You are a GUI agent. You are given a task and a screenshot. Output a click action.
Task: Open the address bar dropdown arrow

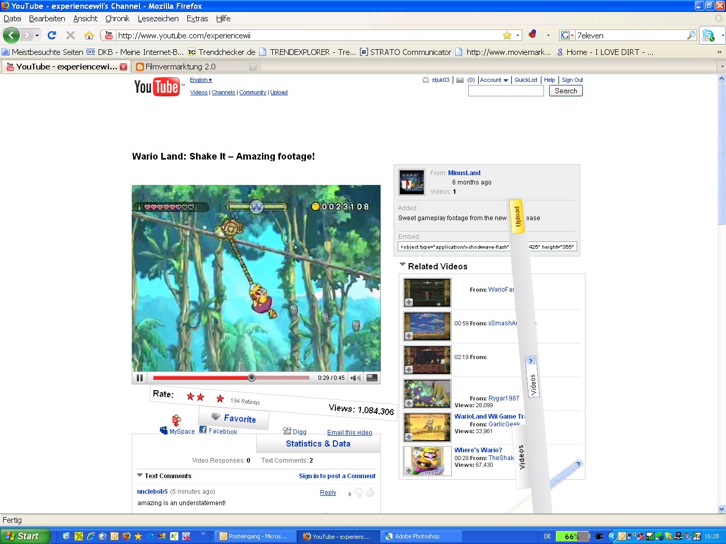(518, 35)
